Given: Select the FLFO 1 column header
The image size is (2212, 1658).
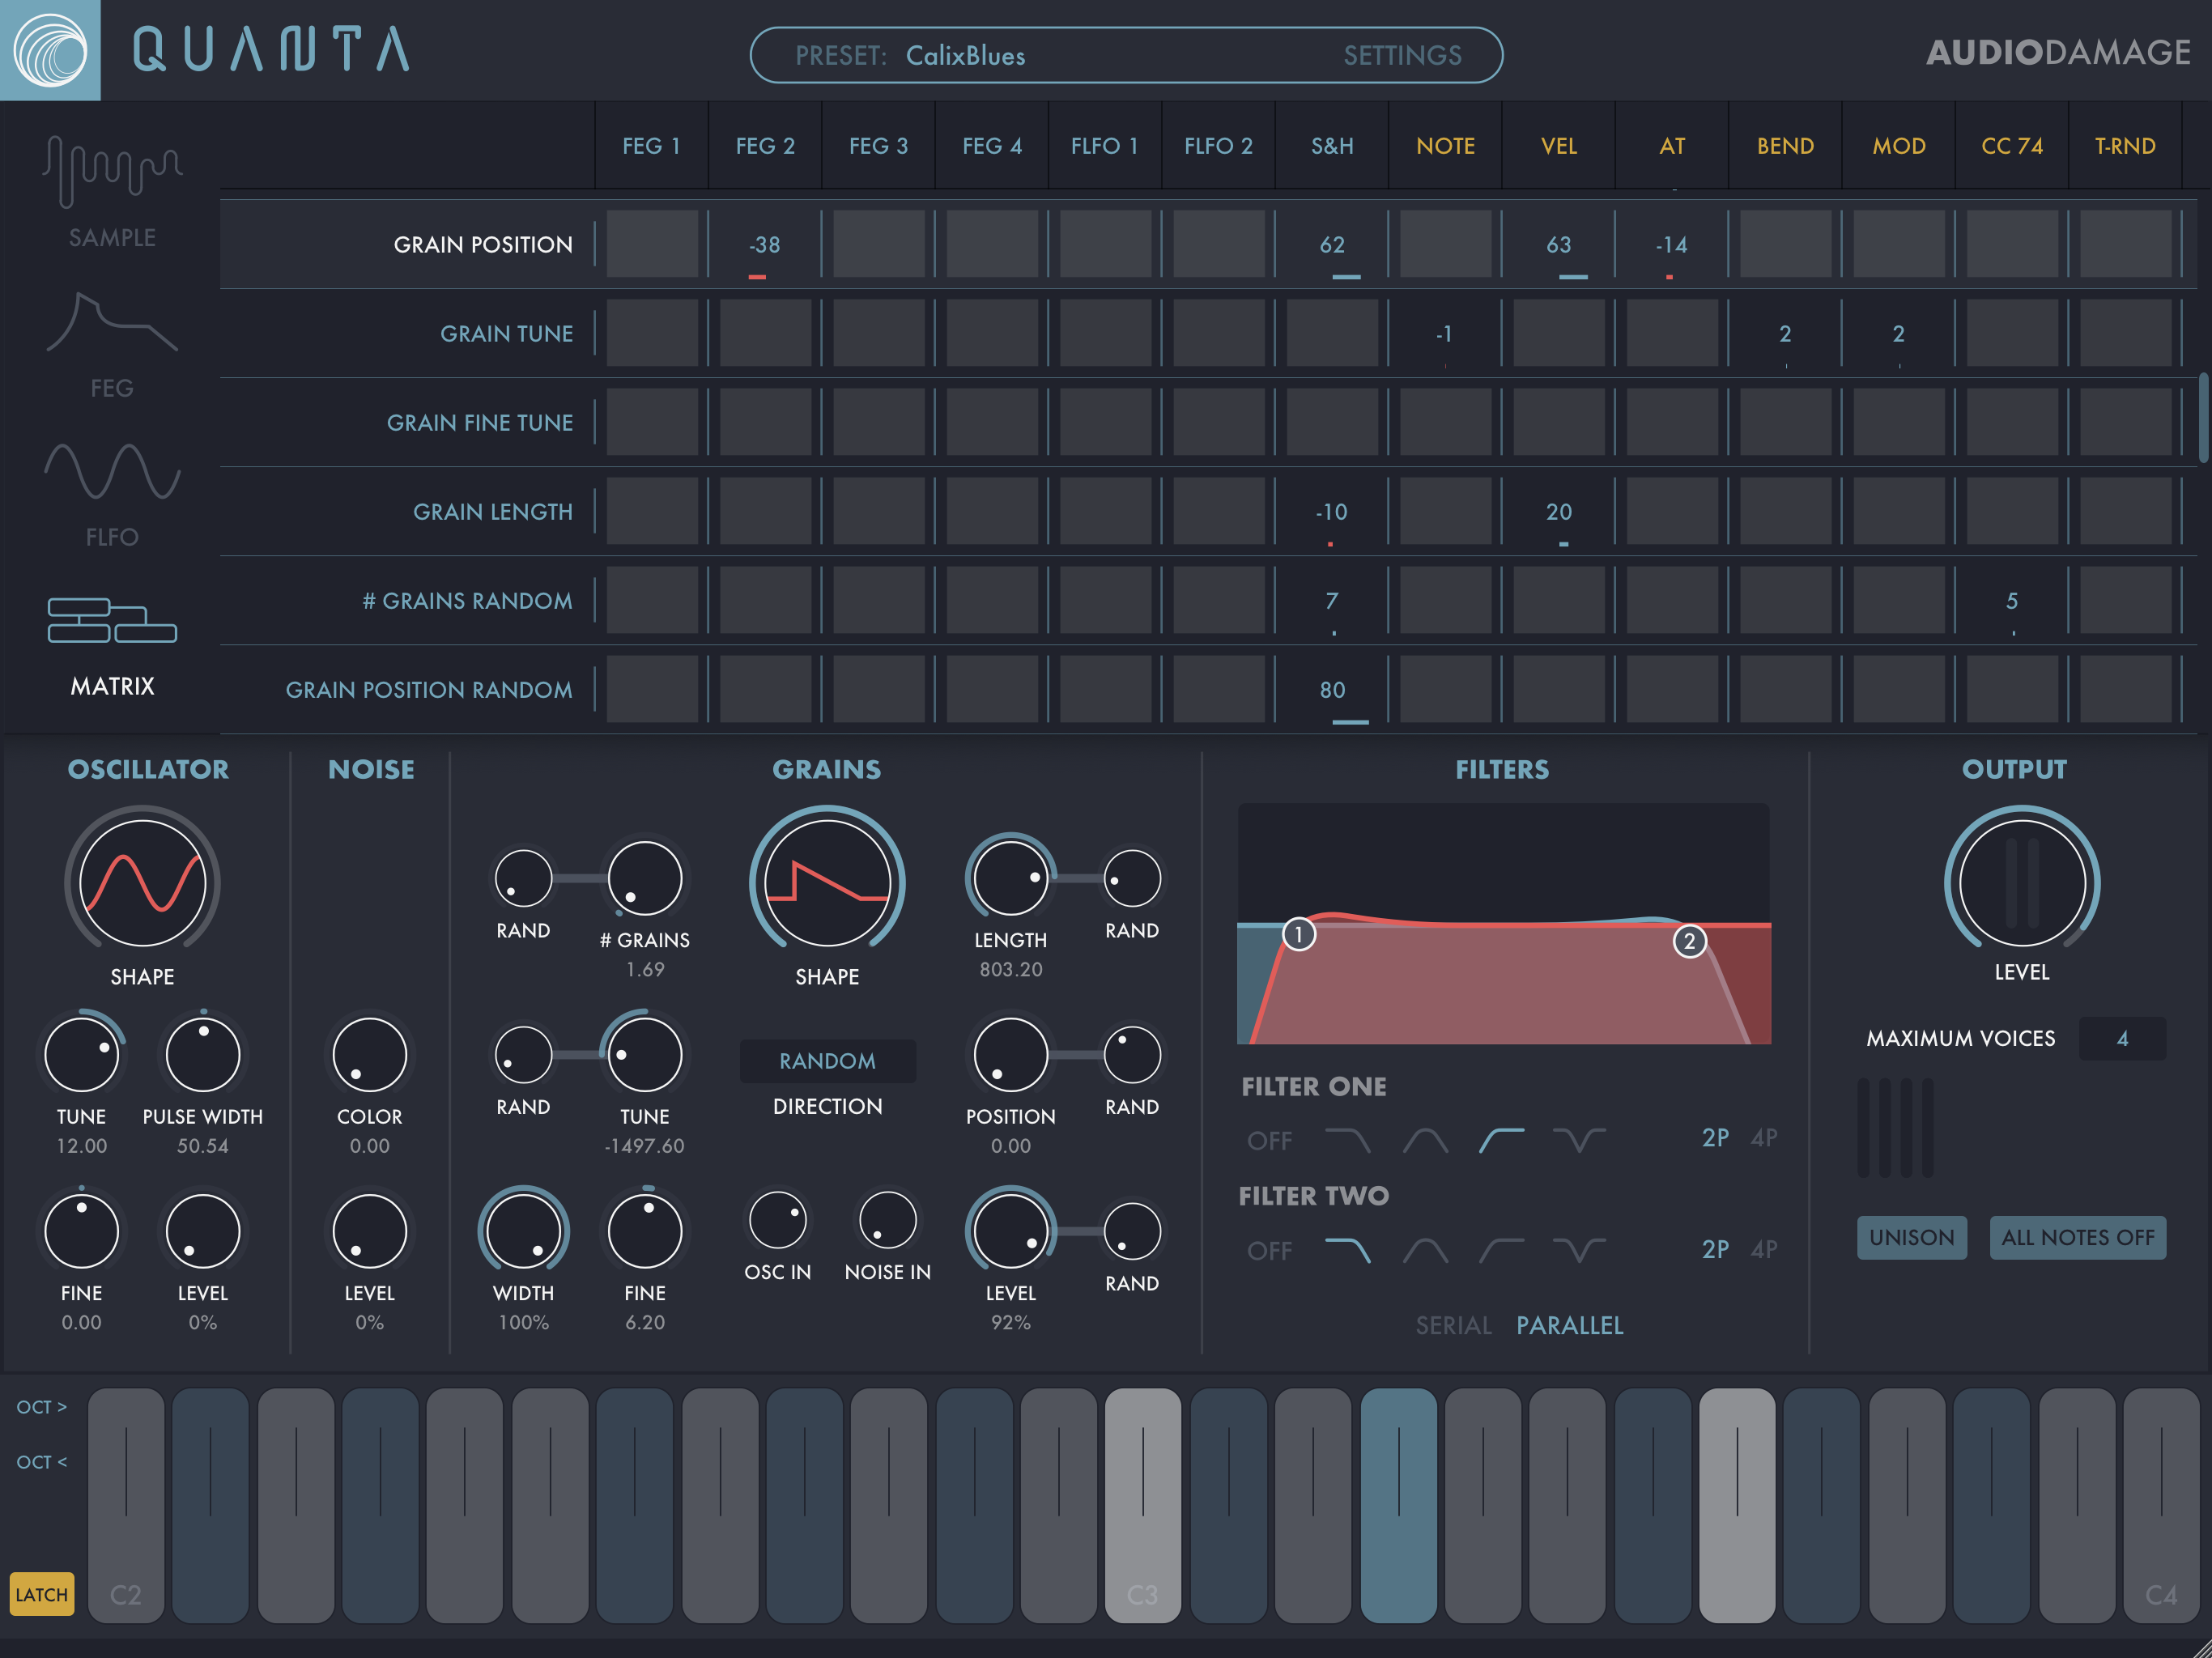Looking at the screenshot, I should click(1104, 146).
